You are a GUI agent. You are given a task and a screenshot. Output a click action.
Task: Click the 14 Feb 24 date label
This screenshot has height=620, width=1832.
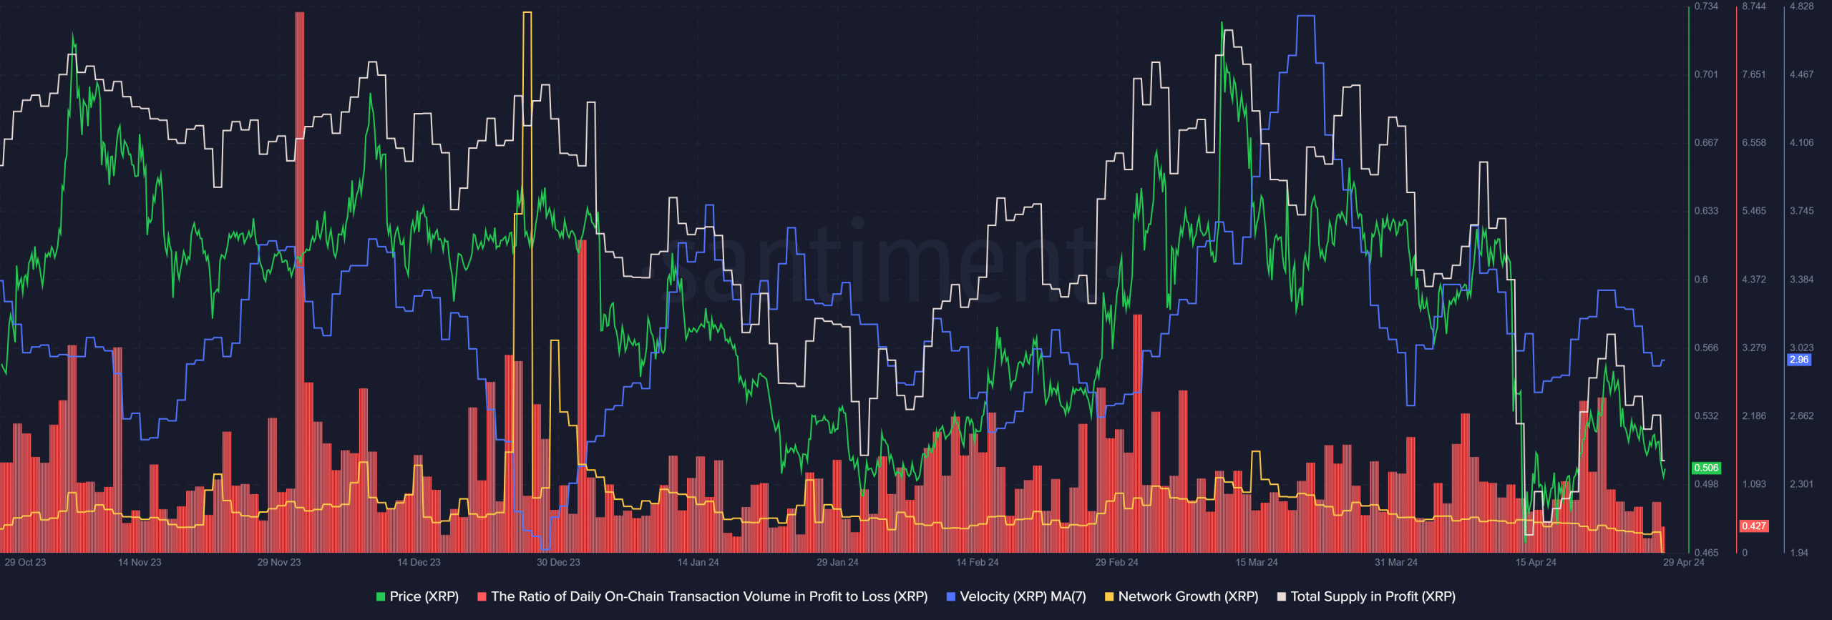click(977, 562)
